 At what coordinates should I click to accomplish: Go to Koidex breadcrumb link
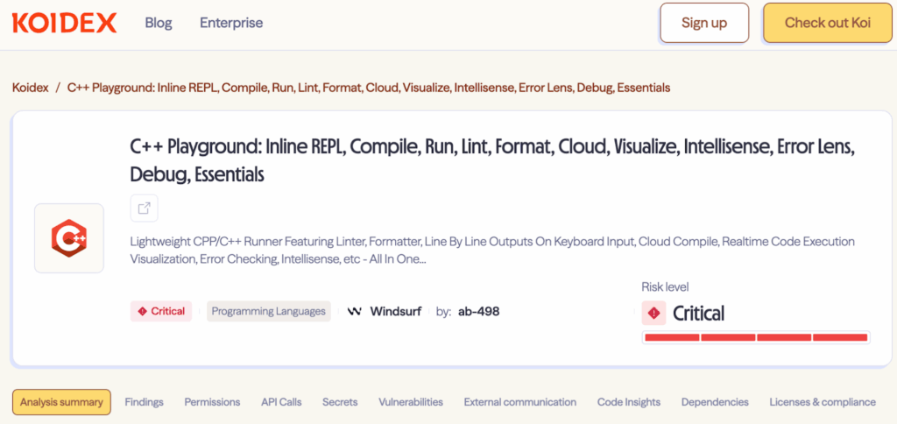click(31, 88)
